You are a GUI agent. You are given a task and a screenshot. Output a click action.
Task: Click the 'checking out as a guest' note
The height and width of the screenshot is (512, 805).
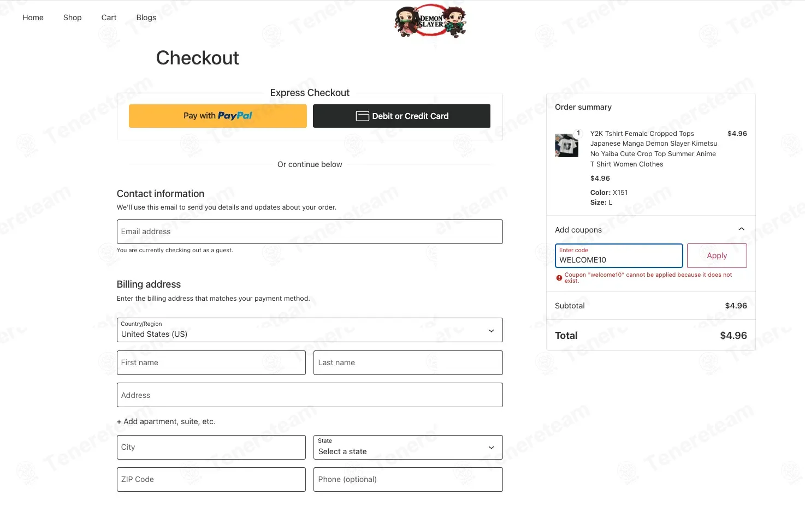(175, 250)
